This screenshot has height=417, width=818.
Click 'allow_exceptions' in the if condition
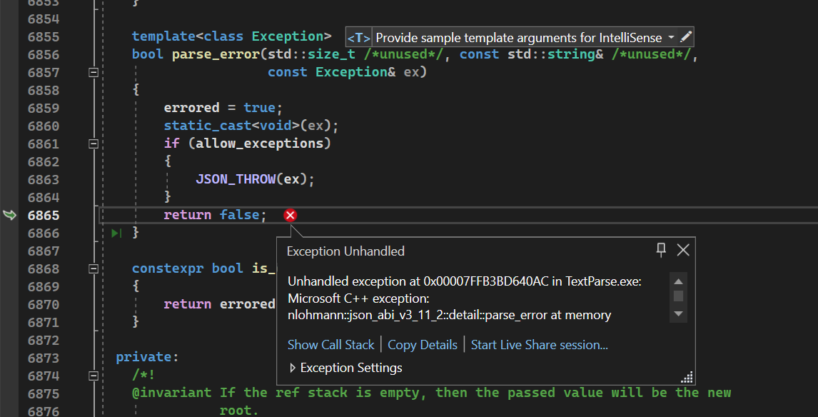click(x=260, y=143)
